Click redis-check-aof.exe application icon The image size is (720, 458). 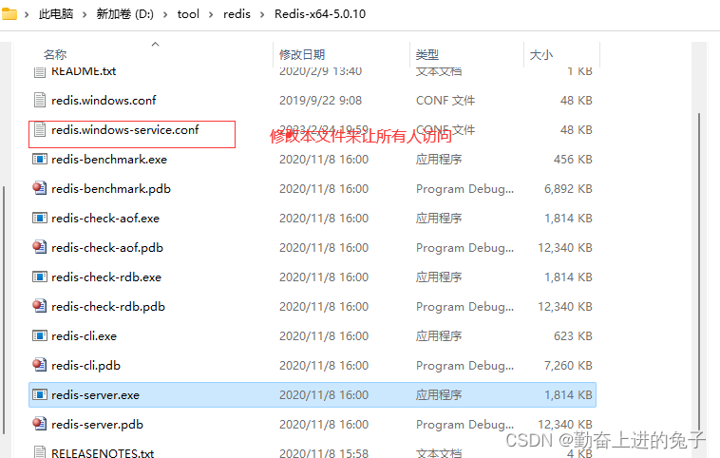click(x=40, y=218)
